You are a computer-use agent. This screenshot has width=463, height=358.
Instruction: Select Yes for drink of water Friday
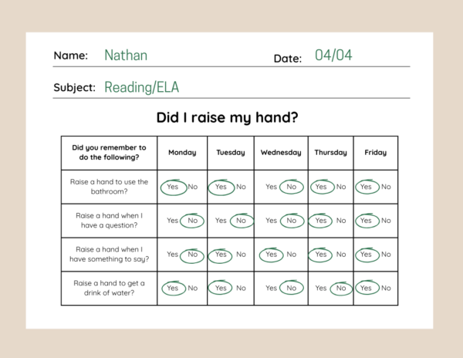click(x=366, y=288)
